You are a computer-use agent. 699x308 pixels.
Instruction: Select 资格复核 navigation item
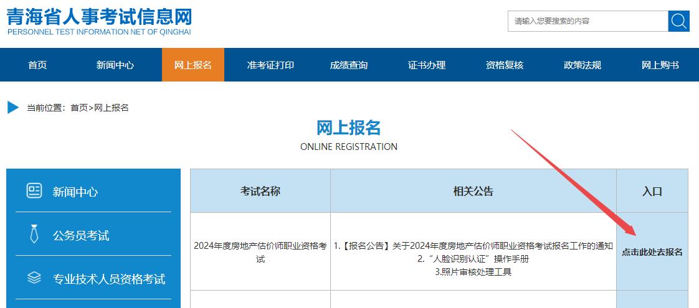pyautogui.click(x=505, y=65)
